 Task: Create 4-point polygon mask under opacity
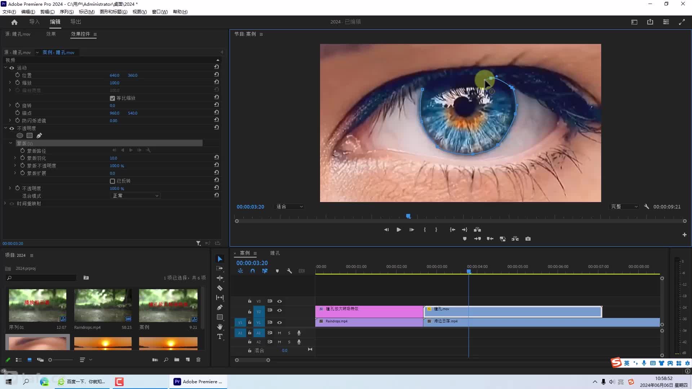[x=30, y=135]
